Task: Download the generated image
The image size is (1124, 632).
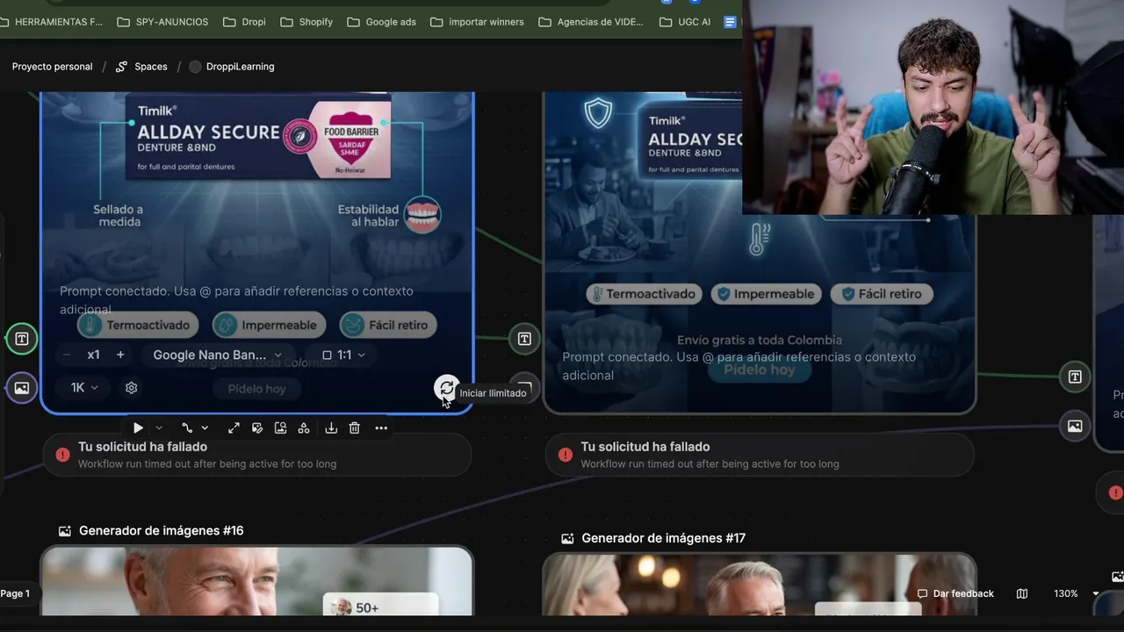Action: click(331, 428)
